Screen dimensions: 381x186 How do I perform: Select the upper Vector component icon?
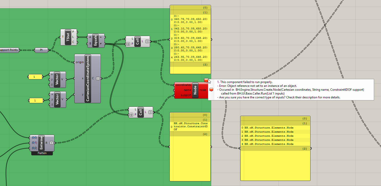point(57,79)
